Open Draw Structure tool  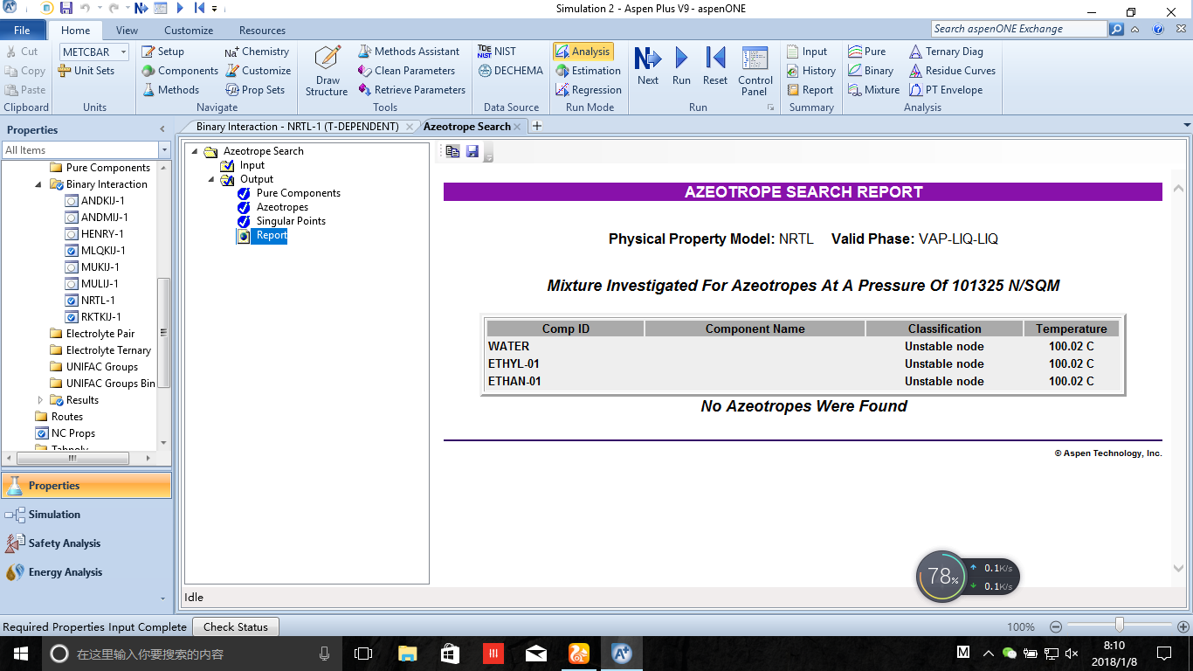point(328,71)
